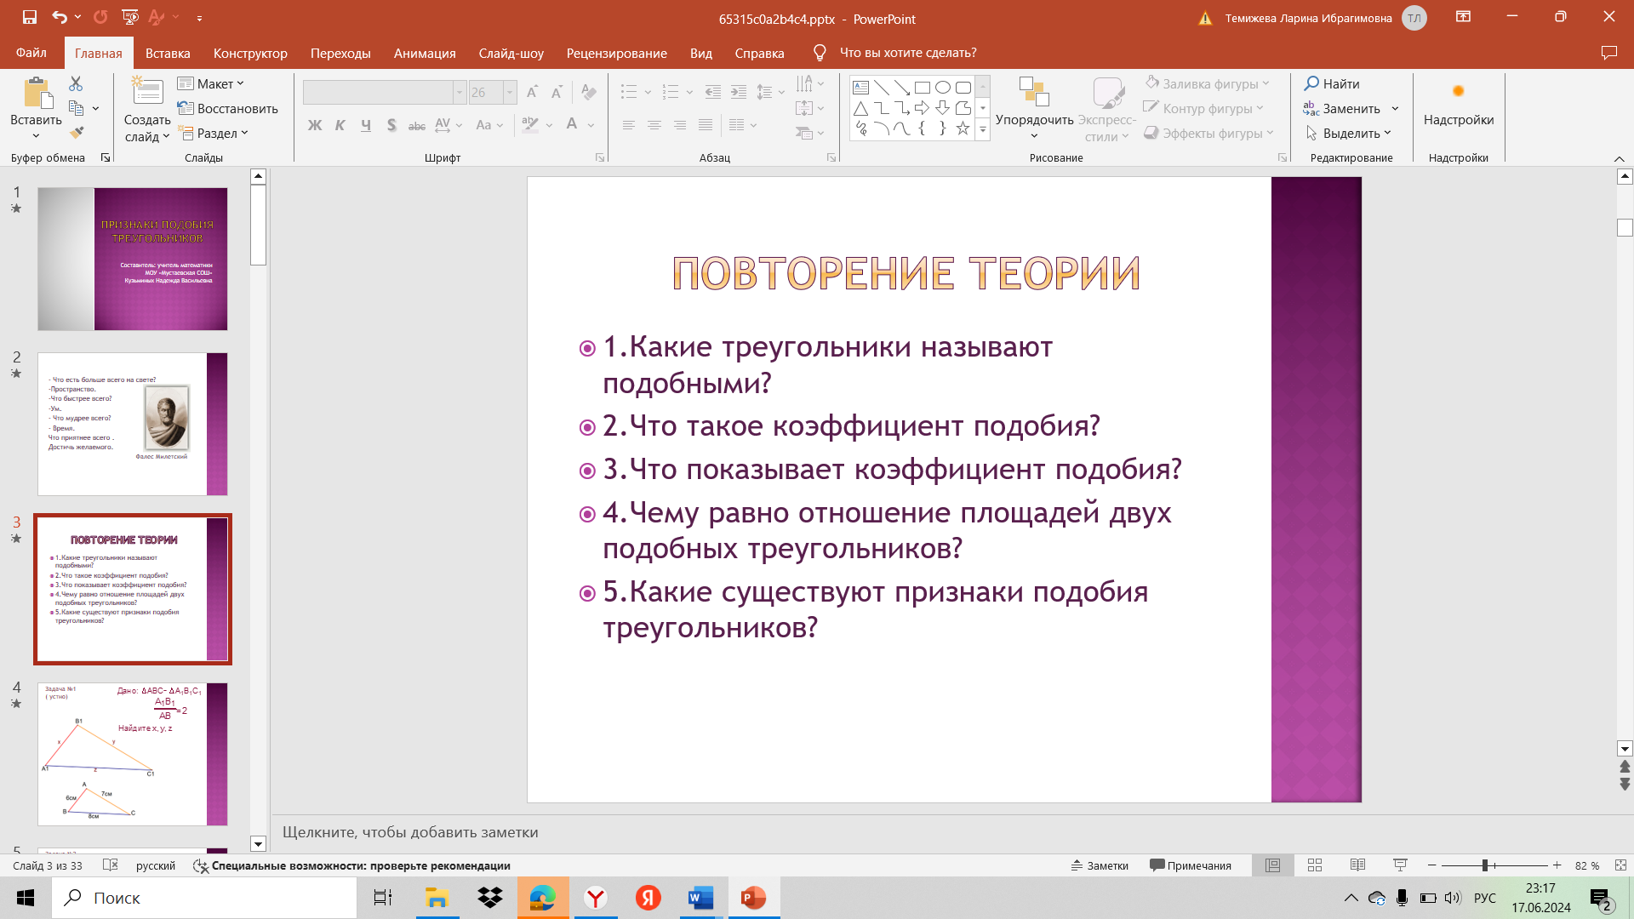The image size is (1634, 919).
Task: Open Reading view from status bar
Action: point(1357,865)
